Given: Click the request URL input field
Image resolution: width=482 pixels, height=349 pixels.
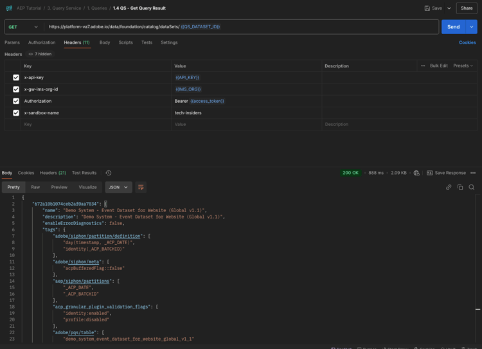Looking at the screenshot, I should point(241,27).
